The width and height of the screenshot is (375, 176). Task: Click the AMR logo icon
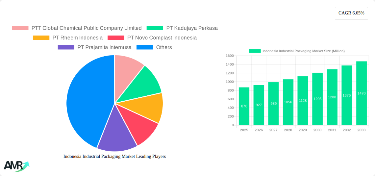tap(16, 166)
